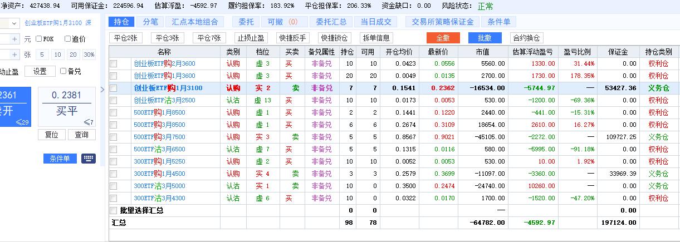Viewport: 680px width, 242px height.
Task: Open the 当日成交 tab
Action: click(x=375, y=22)
